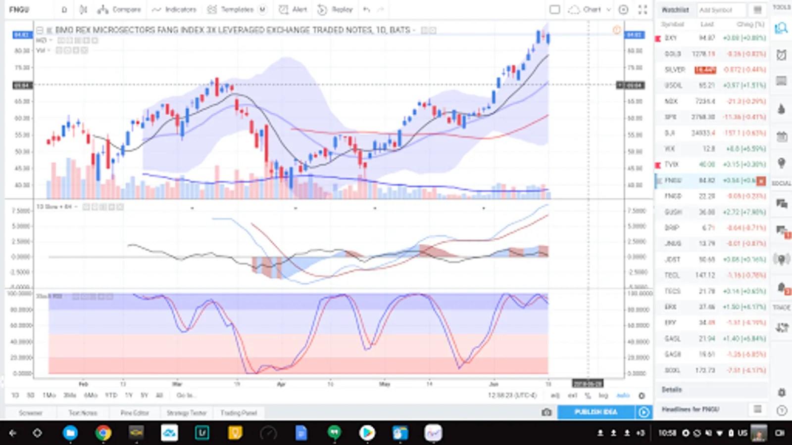Toggle percent scale on the price axis
The width and height of the screenshot is (792, 445).
coord(588,396)
